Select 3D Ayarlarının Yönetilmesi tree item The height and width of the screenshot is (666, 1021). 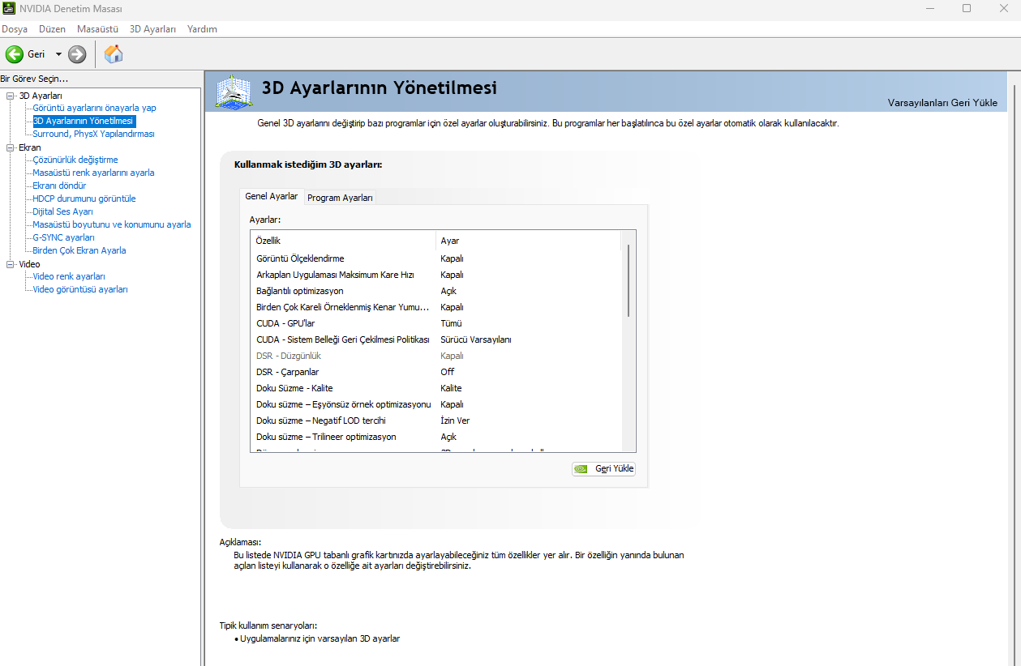(84, 121)
